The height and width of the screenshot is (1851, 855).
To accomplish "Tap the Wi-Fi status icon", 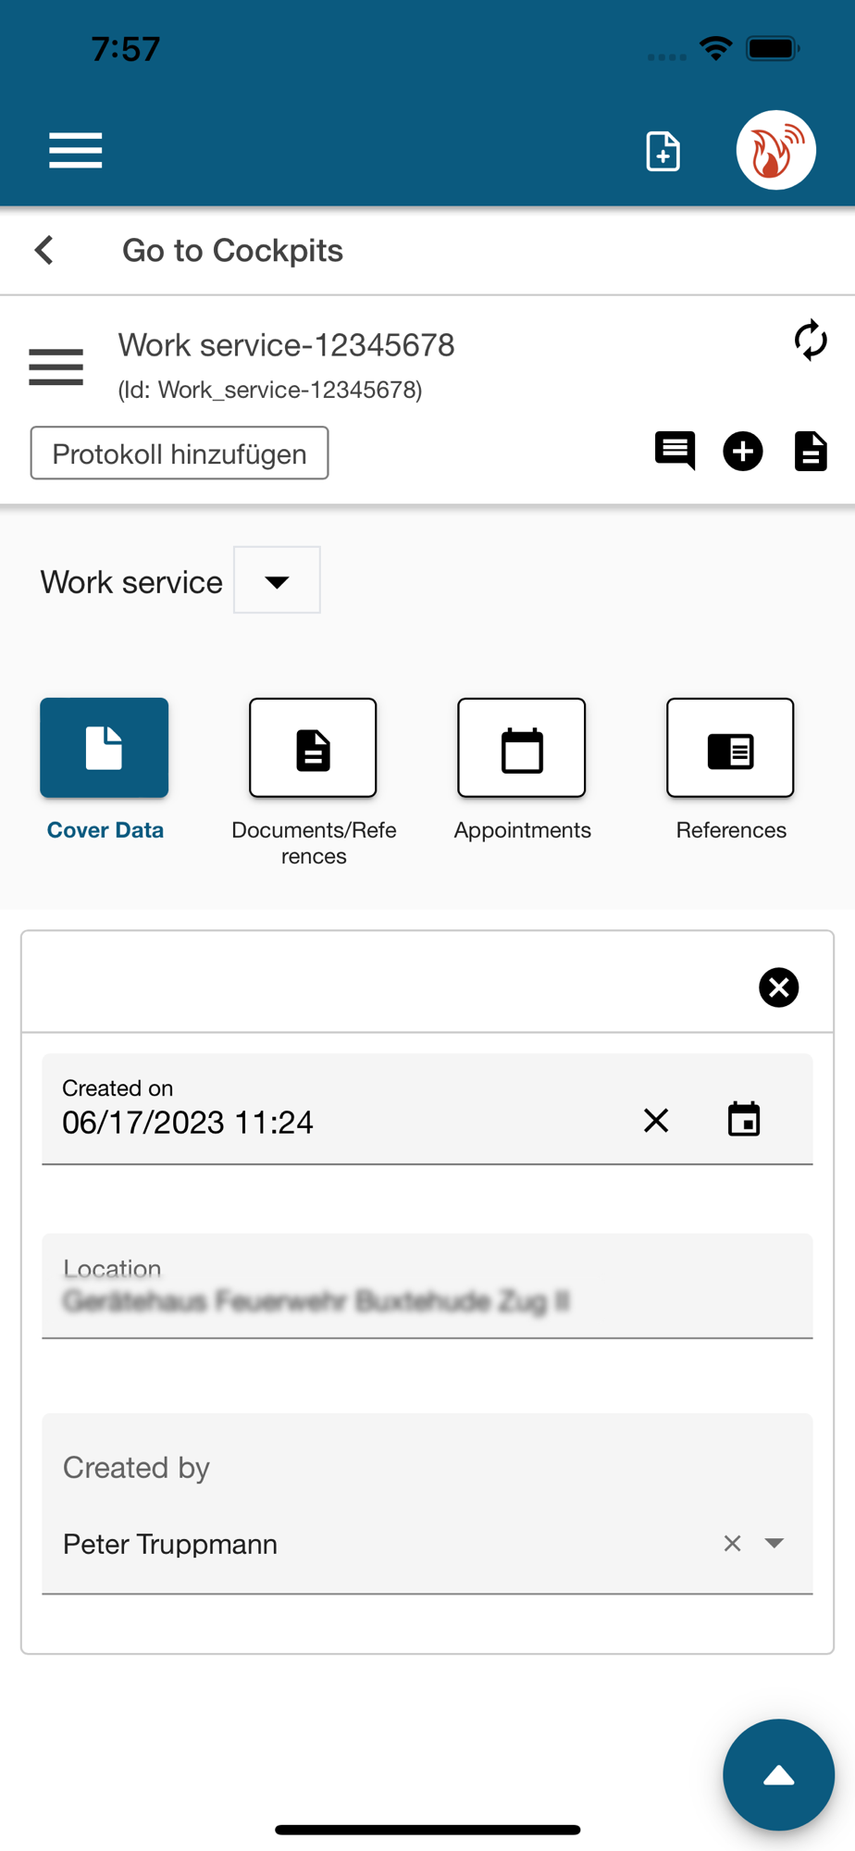I will (x=715, y=48).
